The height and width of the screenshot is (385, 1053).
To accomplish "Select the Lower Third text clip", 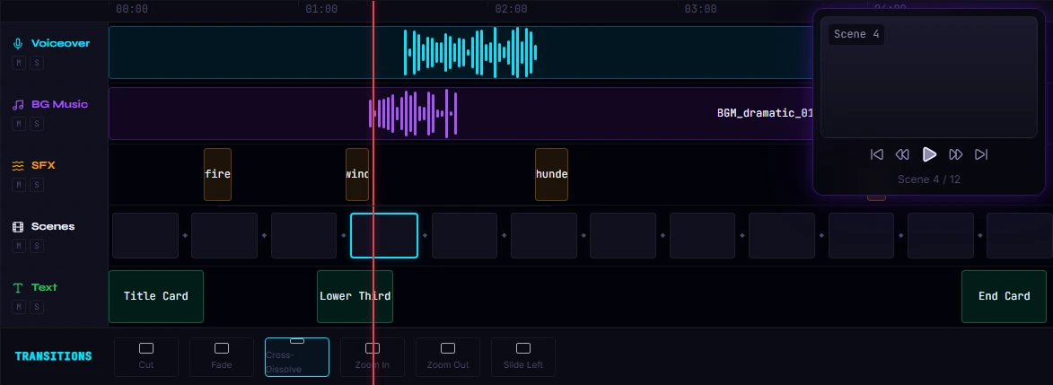I will [355, 296].
